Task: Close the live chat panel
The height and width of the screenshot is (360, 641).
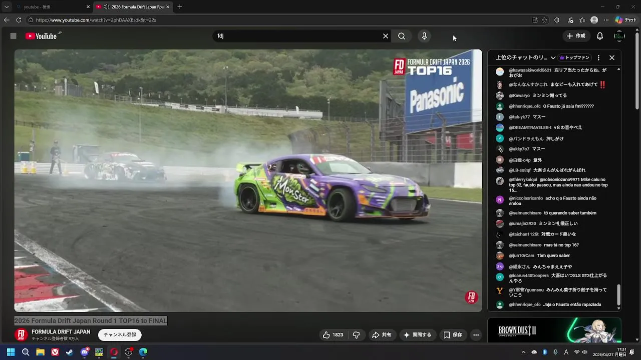Action: [612, 57]
